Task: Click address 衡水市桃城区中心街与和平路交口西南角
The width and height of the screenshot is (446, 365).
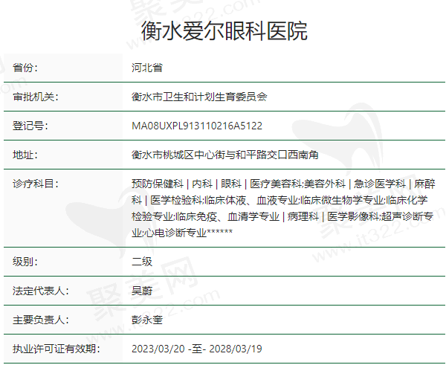Action: tap(225, 155)
